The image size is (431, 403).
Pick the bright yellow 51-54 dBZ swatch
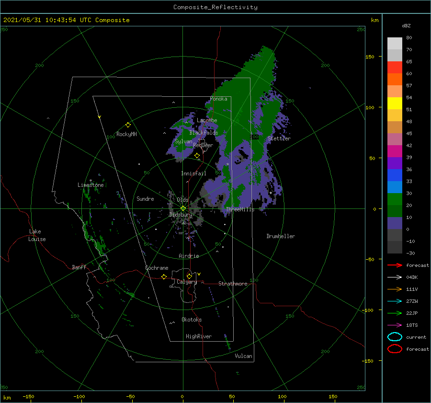click(395, 104)
